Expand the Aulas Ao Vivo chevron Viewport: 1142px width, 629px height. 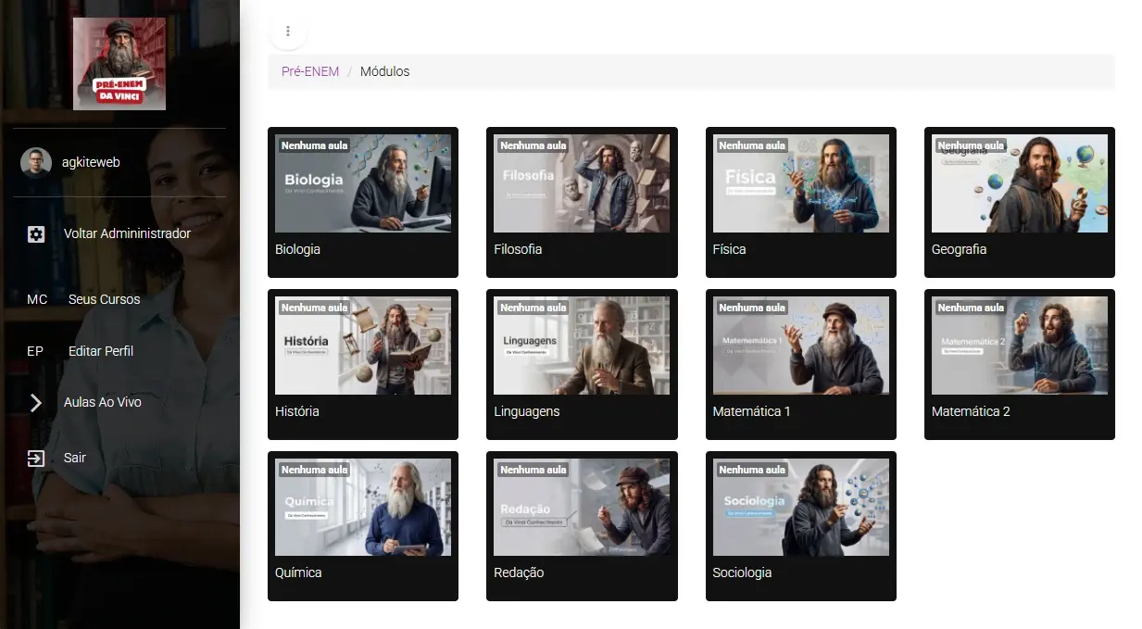coord(36,402)
